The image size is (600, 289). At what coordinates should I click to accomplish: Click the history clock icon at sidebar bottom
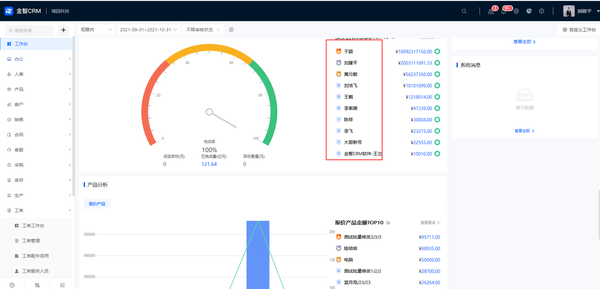tap(12, 285)
